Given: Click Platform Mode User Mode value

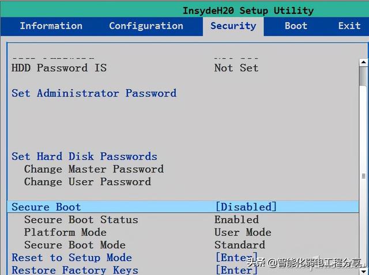Looking at the screenshot, I should (242, 232).
